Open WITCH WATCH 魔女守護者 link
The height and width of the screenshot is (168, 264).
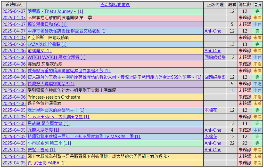click(57, 57)
